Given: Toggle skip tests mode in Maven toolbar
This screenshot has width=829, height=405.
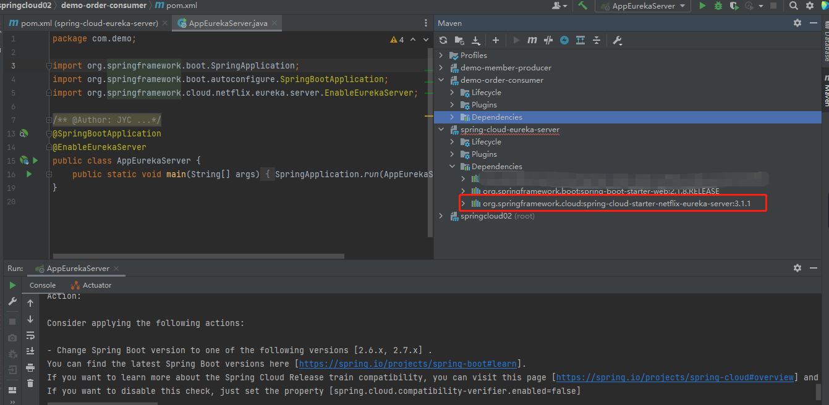Looking at the screenshot, I should click(564, 40).
